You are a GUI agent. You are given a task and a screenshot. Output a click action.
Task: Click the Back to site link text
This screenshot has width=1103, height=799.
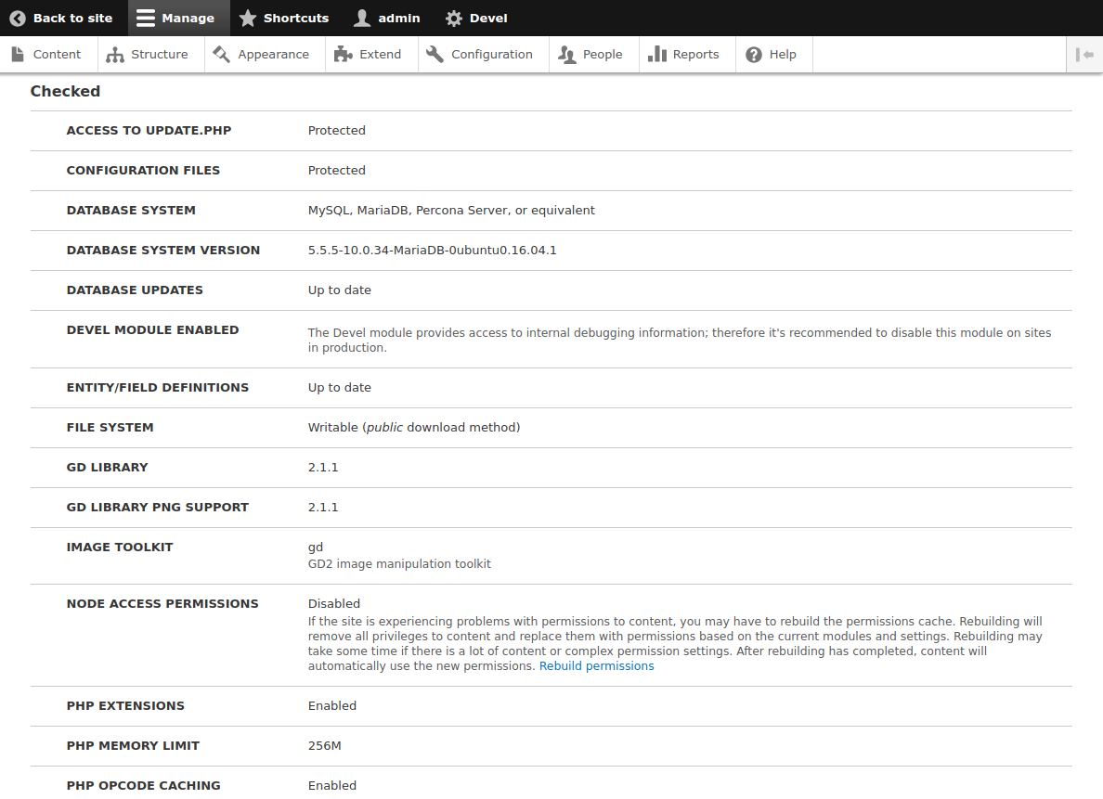73,19
